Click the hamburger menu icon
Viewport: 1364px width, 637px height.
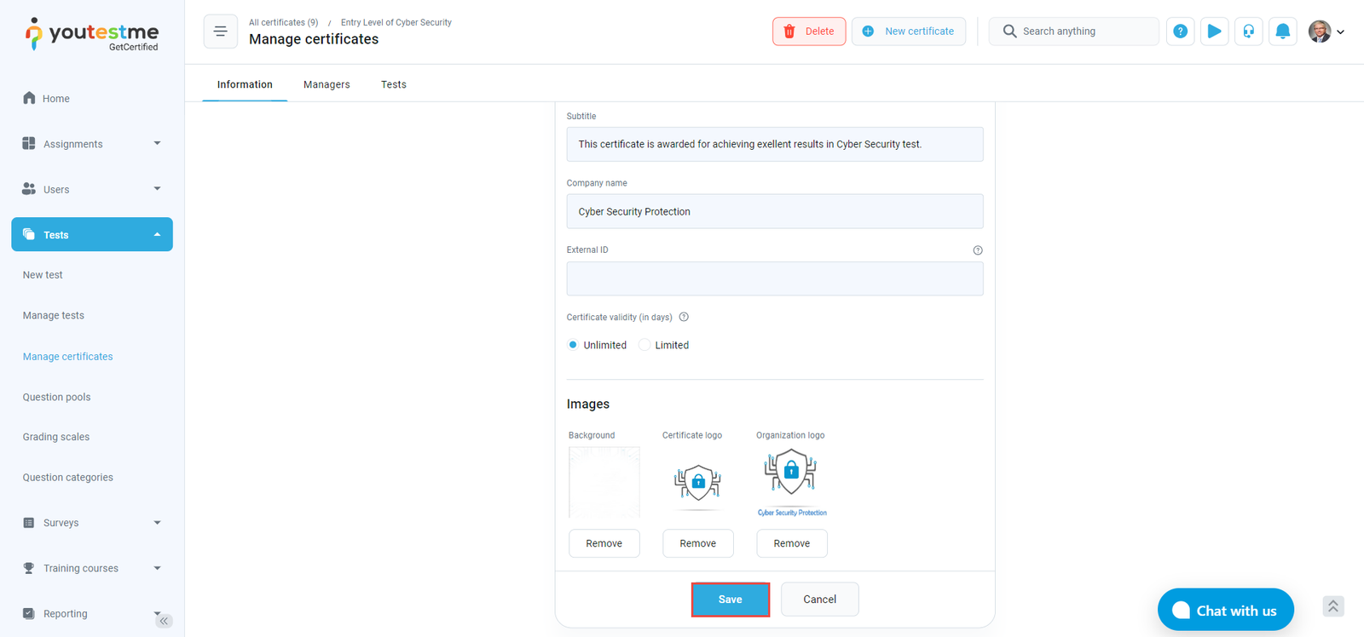(220, 32)
